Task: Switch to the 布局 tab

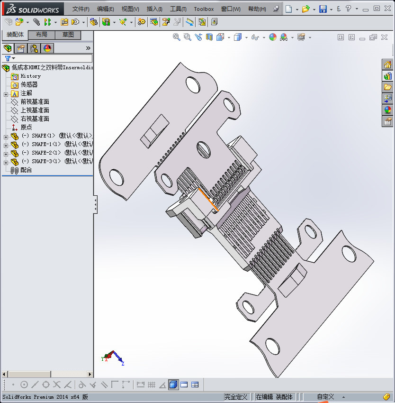Action: (41, 35)
